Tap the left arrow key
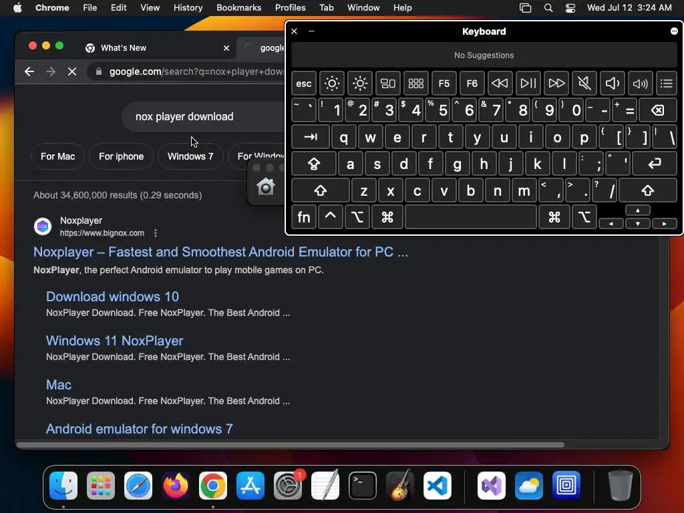 point(611,223)
